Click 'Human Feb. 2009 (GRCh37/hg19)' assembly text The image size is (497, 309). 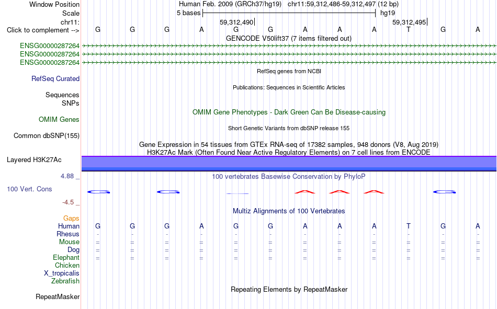230,4
